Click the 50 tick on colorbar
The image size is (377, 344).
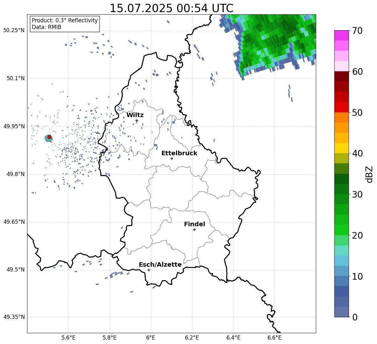pos(358,112)
